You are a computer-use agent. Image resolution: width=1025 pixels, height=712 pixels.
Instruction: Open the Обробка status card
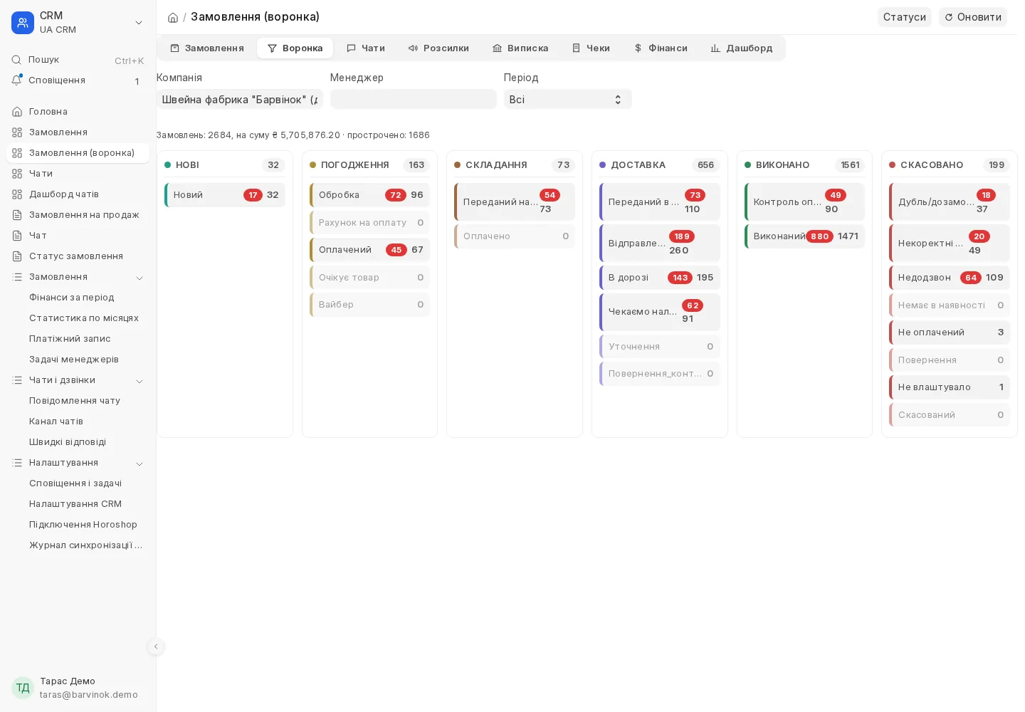point(370,195)
